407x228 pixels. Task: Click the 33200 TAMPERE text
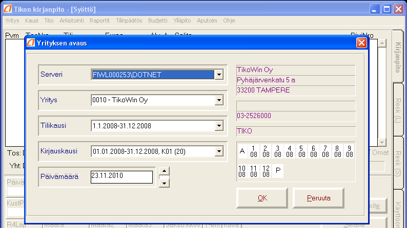(x=263, y=90)
